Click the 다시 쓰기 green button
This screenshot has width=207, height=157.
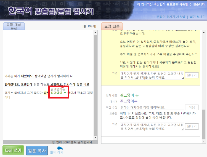pos(13,150)
